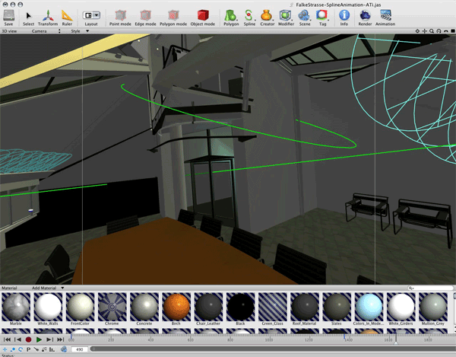The image size is (456, 357).
Task: Open the Polygon creation tool
Action: (x=230, y=15)
